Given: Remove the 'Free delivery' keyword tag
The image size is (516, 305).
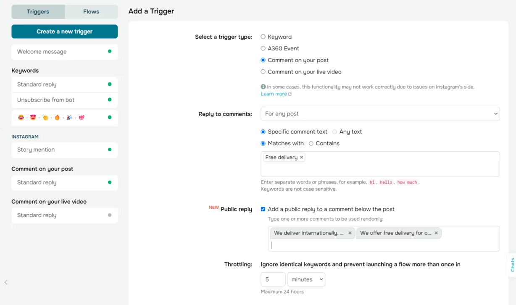Looking at the screenshot, I should [301, 158].
